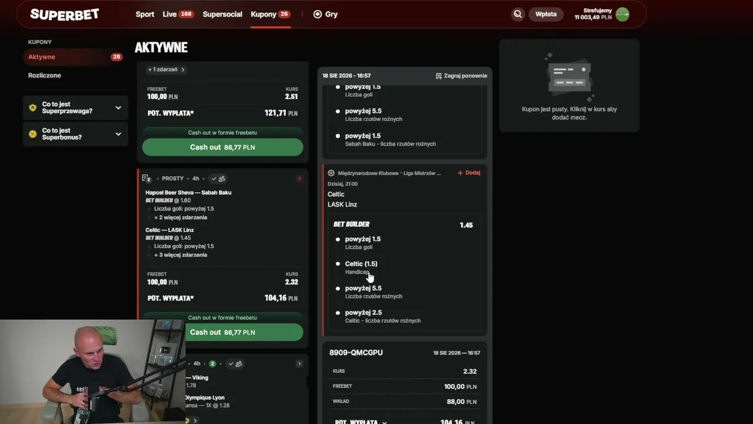753x424 pixels.
Task: Click the 'Dzisiaj, 21:00' match time
Action: (x=342, y=184)
